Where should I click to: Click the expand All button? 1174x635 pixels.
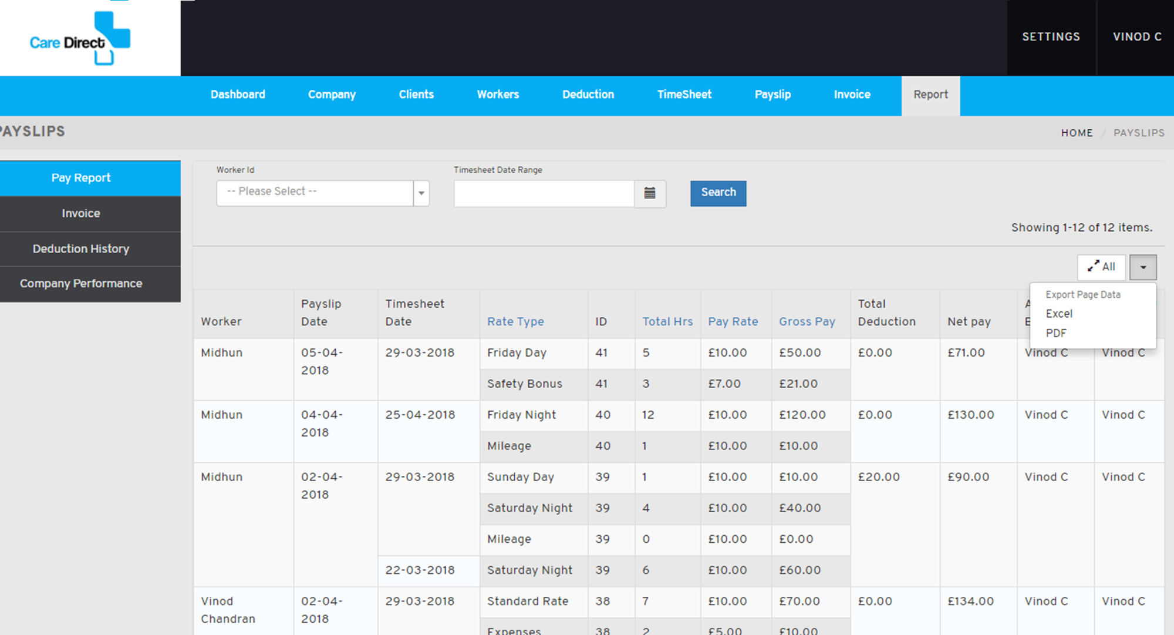point(1101,267)
